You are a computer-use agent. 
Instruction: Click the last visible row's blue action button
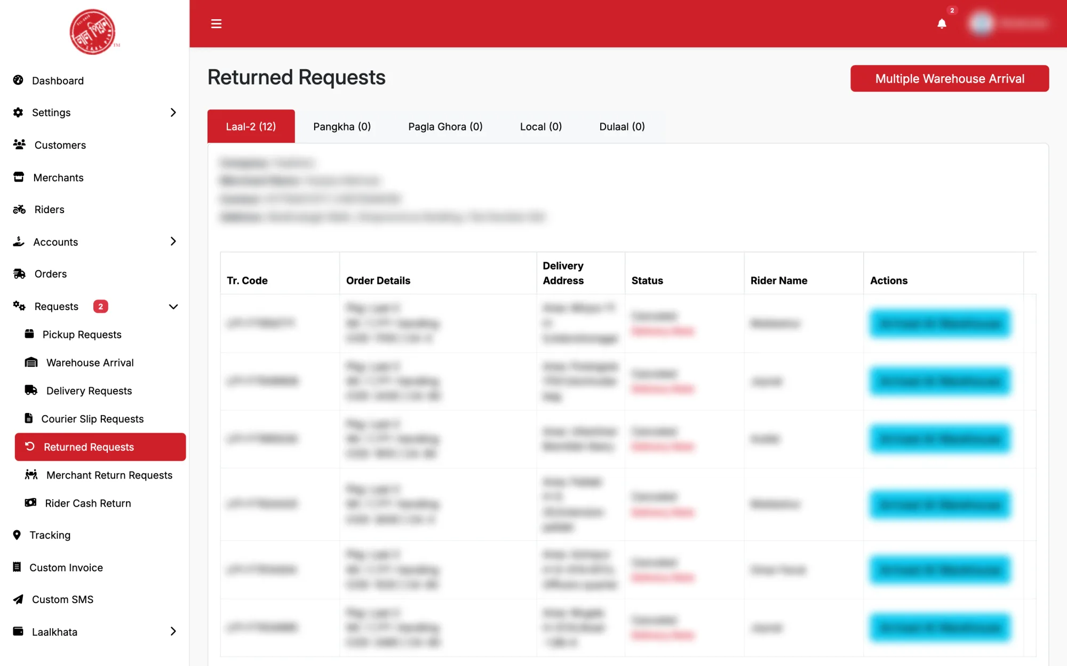tap(939, 628)
